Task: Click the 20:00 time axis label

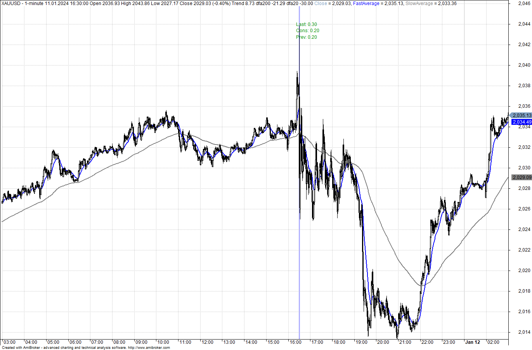Action: (383, 342)
